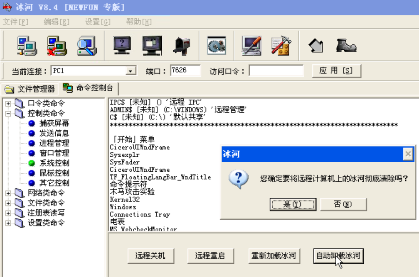Click the add host computer icon

point(27,46)
